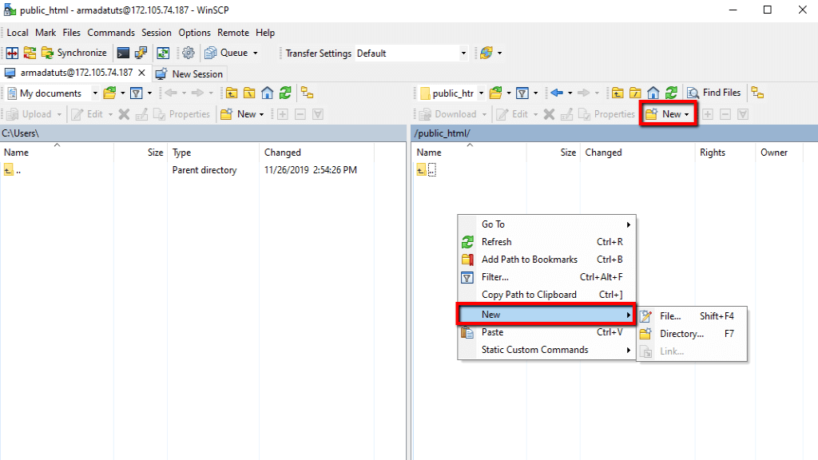Open the Preferences gear icon
This screenshot has width=818, height=460.
(x=189, y=53)
